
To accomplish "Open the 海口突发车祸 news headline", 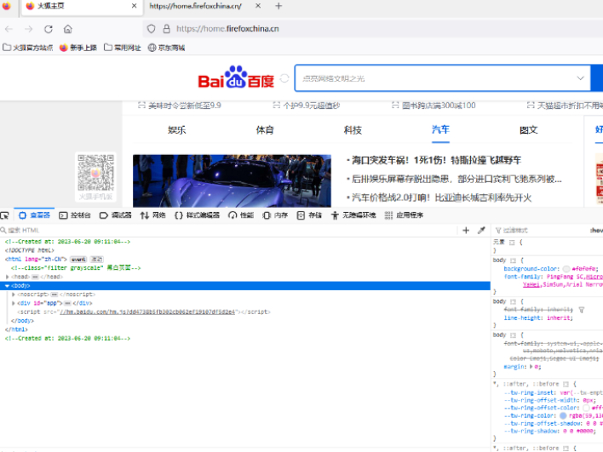I will click(436, 160).
